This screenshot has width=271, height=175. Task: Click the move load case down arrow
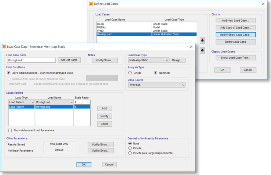coord(202,51)
